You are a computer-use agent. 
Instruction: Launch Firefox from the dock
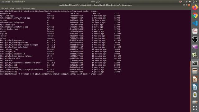[x=195, y=7]
